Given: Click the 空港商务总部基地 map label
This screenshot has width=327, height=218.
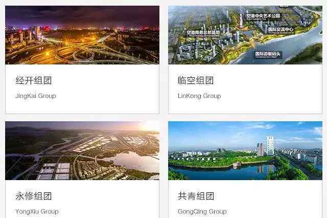Looking at the screenshot, I should [203, 33].
